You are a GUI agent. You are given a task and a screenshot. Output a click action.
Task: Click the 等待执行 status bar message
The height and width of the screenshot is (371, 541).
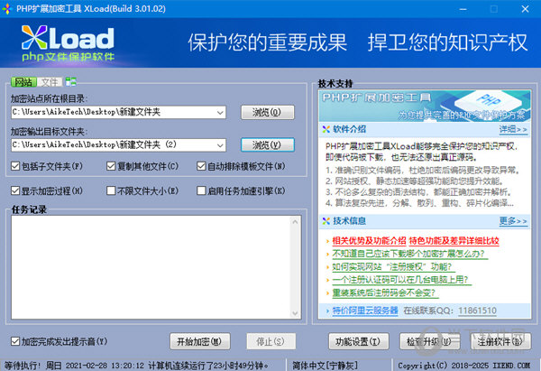pyautogui.click(x=136, y=365)
